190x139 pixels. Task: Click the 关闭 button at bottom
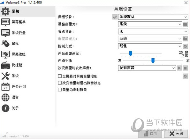(x=176, y=134)
